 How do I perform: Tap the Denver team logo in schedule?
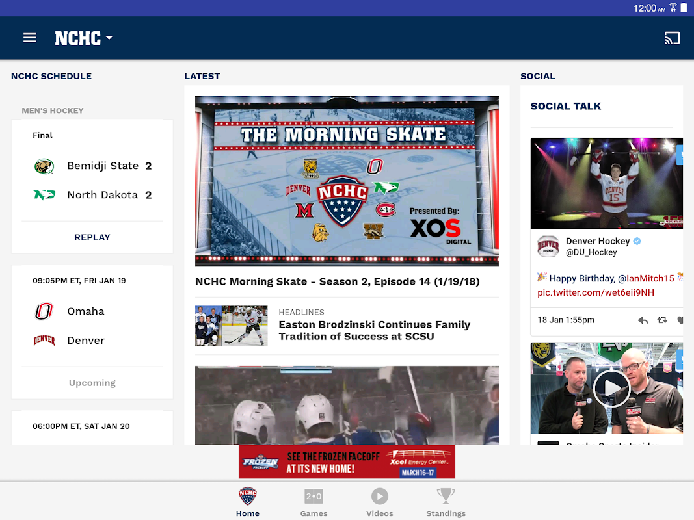click(x=44, y=341)
